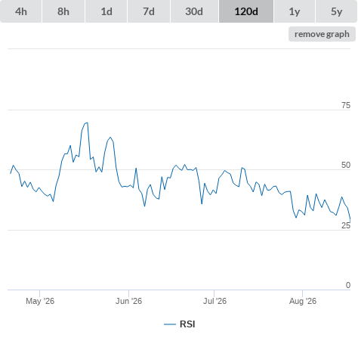Click the active 120d range tab
The image size is (358, 344).
[246, 11]
